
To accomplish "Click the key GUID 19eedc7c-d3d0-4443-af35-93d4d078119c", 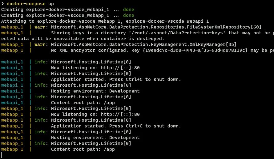I will coord(195,50).
